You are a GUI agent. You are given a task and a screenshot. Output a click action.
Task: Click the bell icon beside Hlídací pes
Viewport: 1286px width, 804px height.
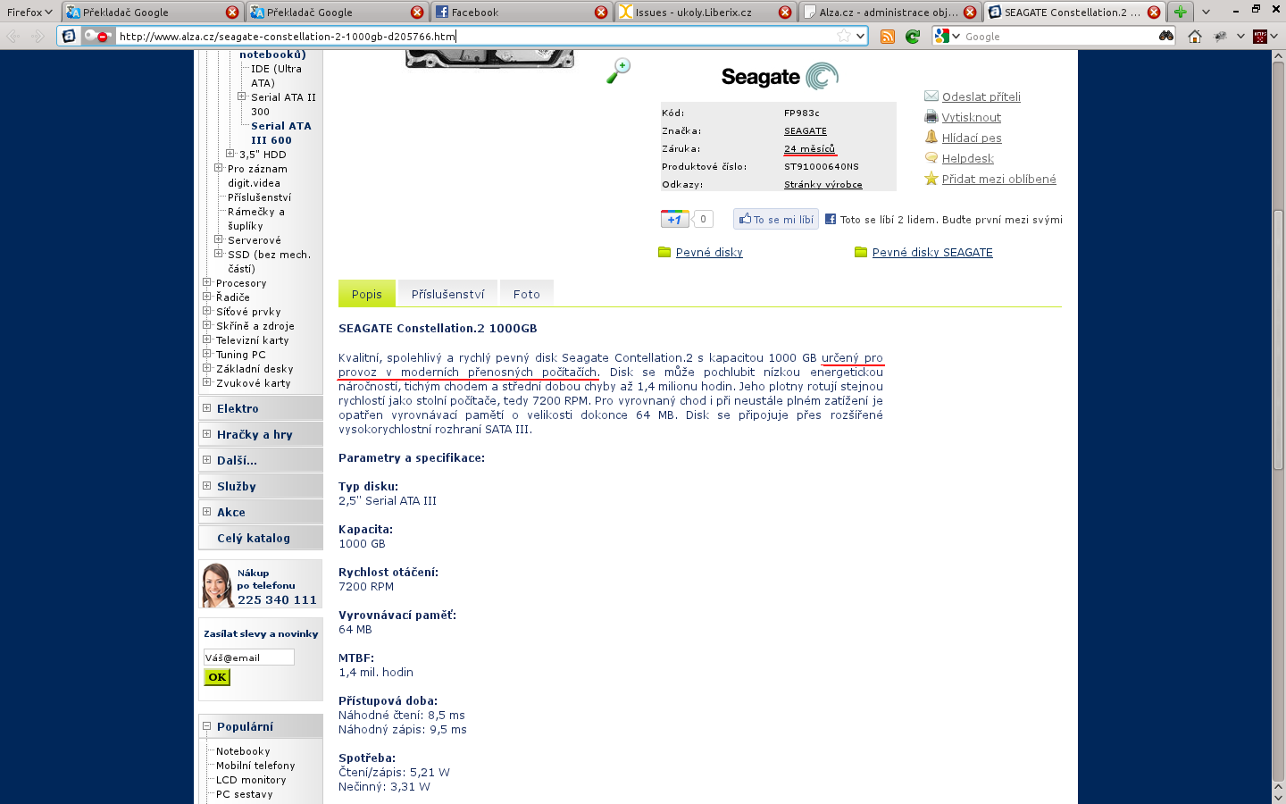coord(931,137)
